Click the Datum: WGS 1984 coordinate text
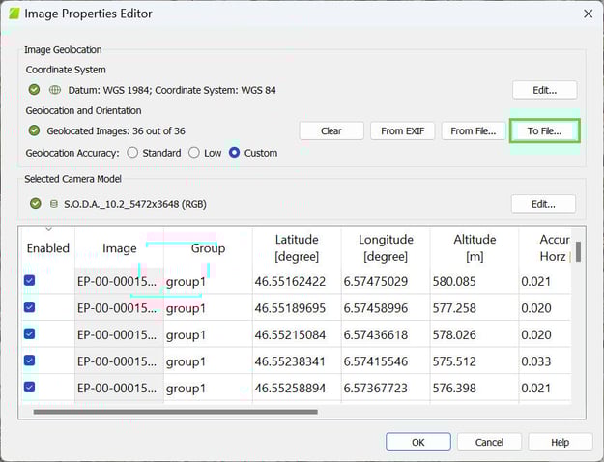 click(x=172, y=90)
